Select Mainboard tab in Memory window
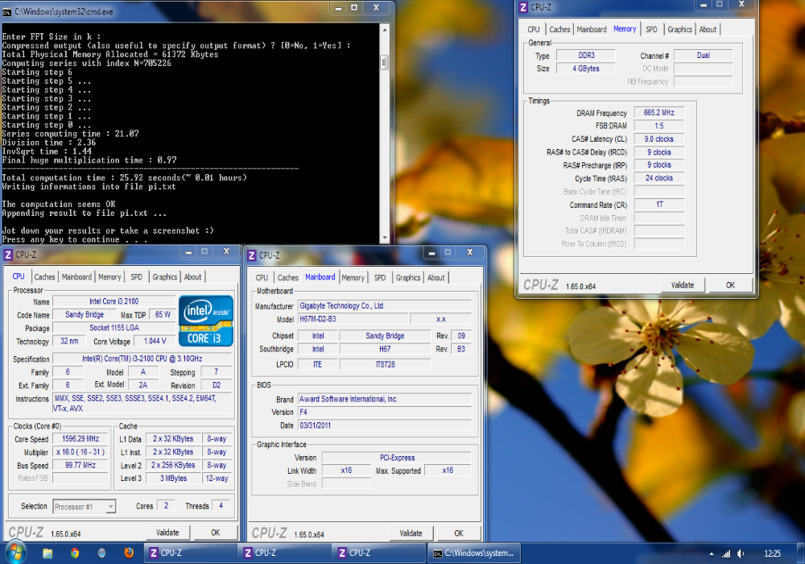805x564 pixels. click(592, 29)
